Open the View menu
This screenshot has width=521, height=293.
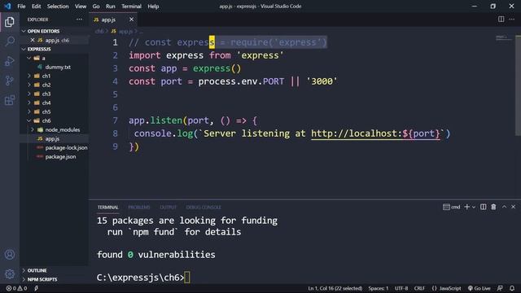point(81,6)
